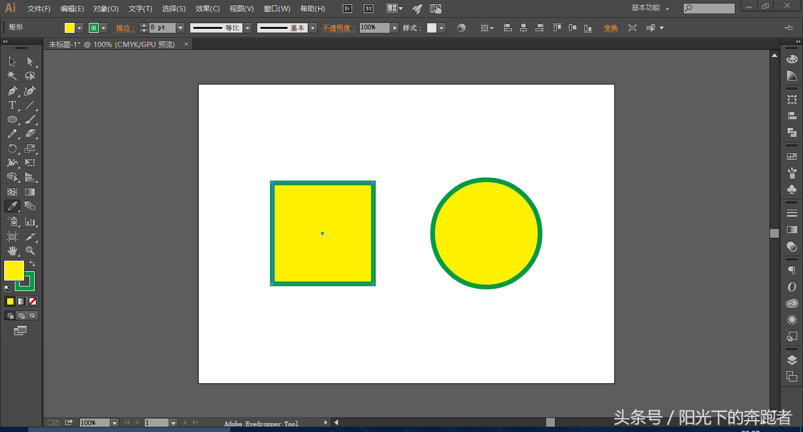The height and width of the screenshot is (432, 803).
Task: Select the Scale tool
Action: tap(30, 148)
